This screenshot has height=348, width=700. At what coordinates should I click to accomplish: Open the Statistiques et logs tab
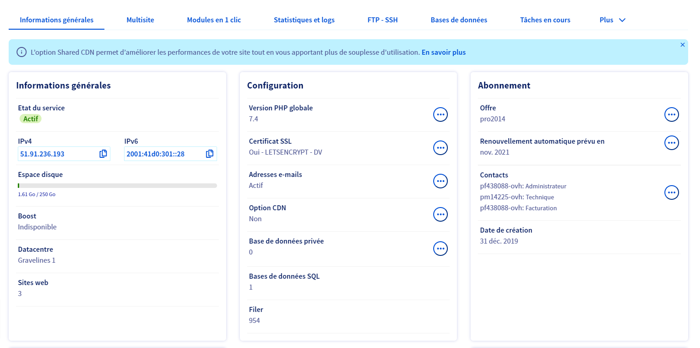[x=304, y=20]
